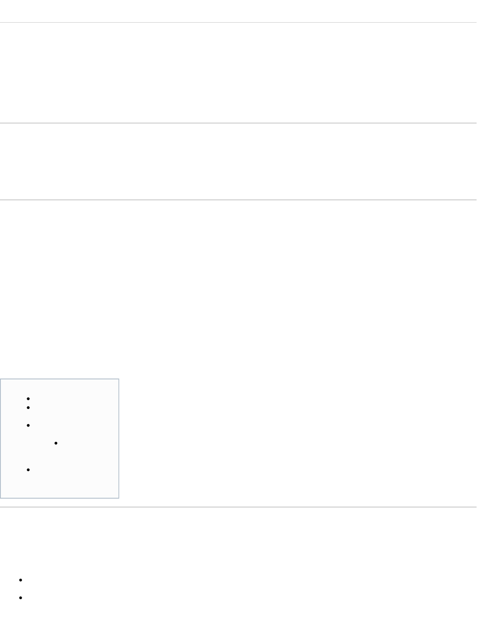Screen dimensions: 477x644
Task: Click the empty space inside the bordered box, below its last bullet
Action: pos(60,486)
